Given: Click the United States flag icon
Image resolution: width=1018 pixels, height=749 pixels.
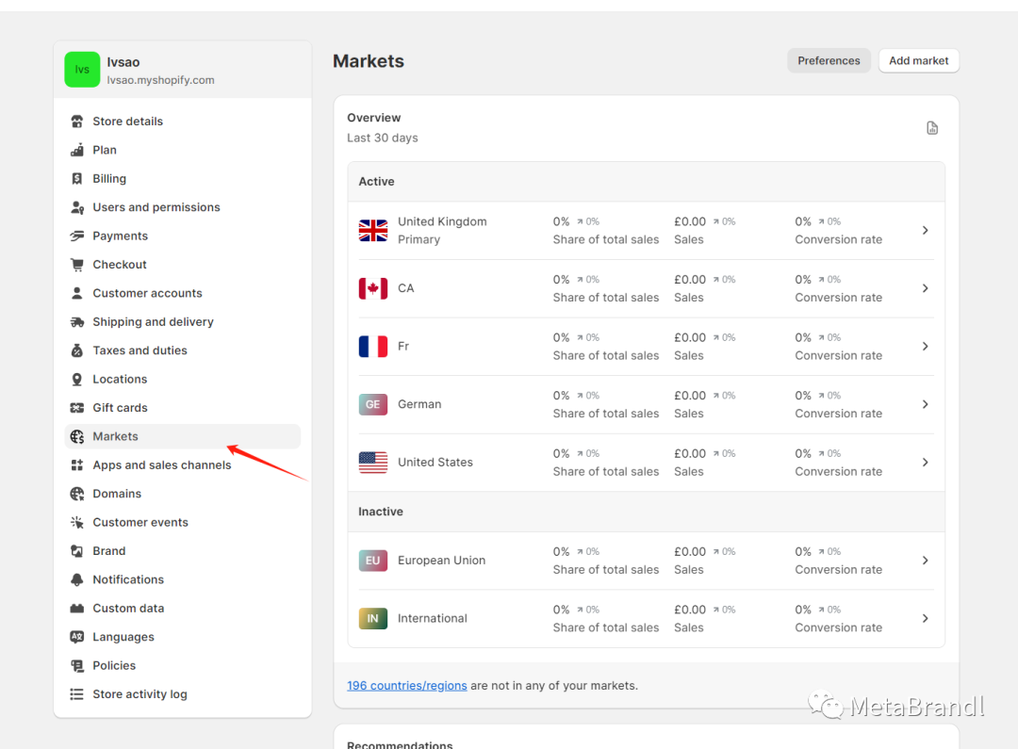Looking at the screenshot, I should pyautogui.click(x=373, y=463).
